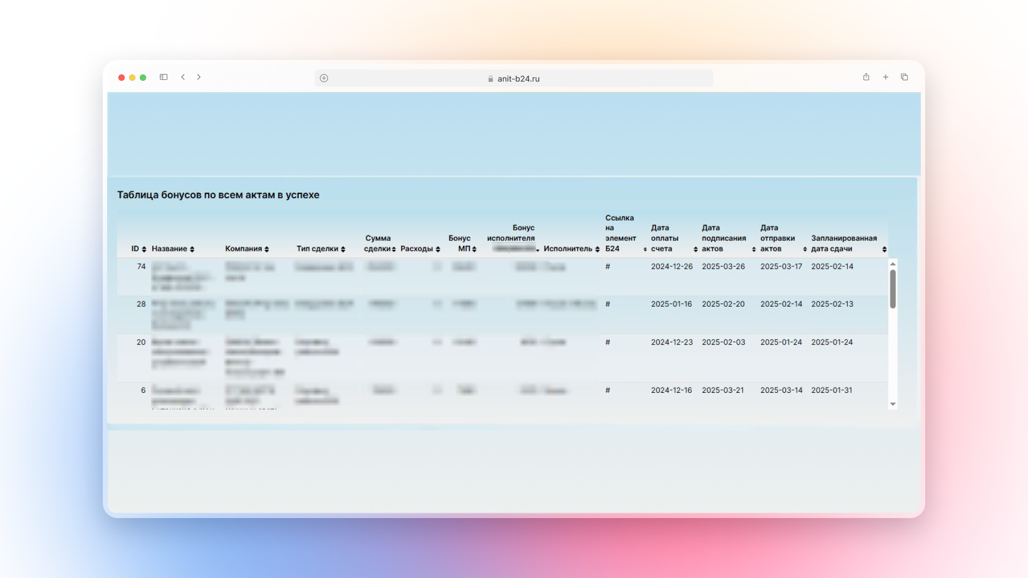Click the table vertical scrollbar thumb
The width and height of the screenshot is (1028, 578).
[893, 289]
